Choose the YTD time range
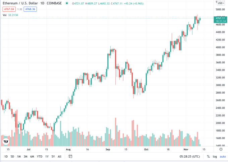The image size is (228, 162). click(40, 156)
